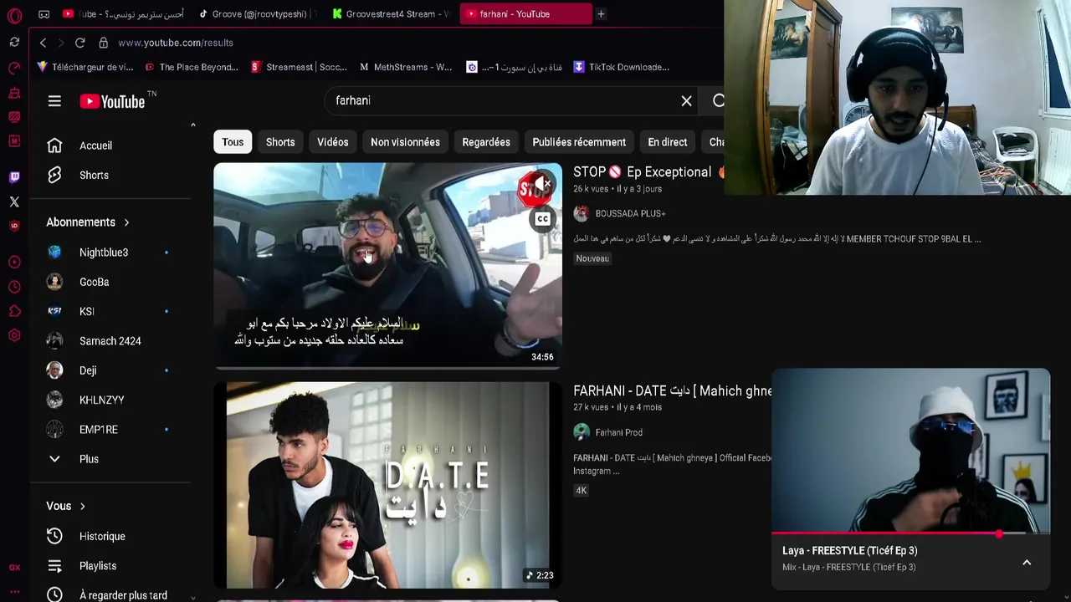The height and width of the screenshot is (602, 1071).
Task: Open new tab with plus button
Action: (601, 14)
